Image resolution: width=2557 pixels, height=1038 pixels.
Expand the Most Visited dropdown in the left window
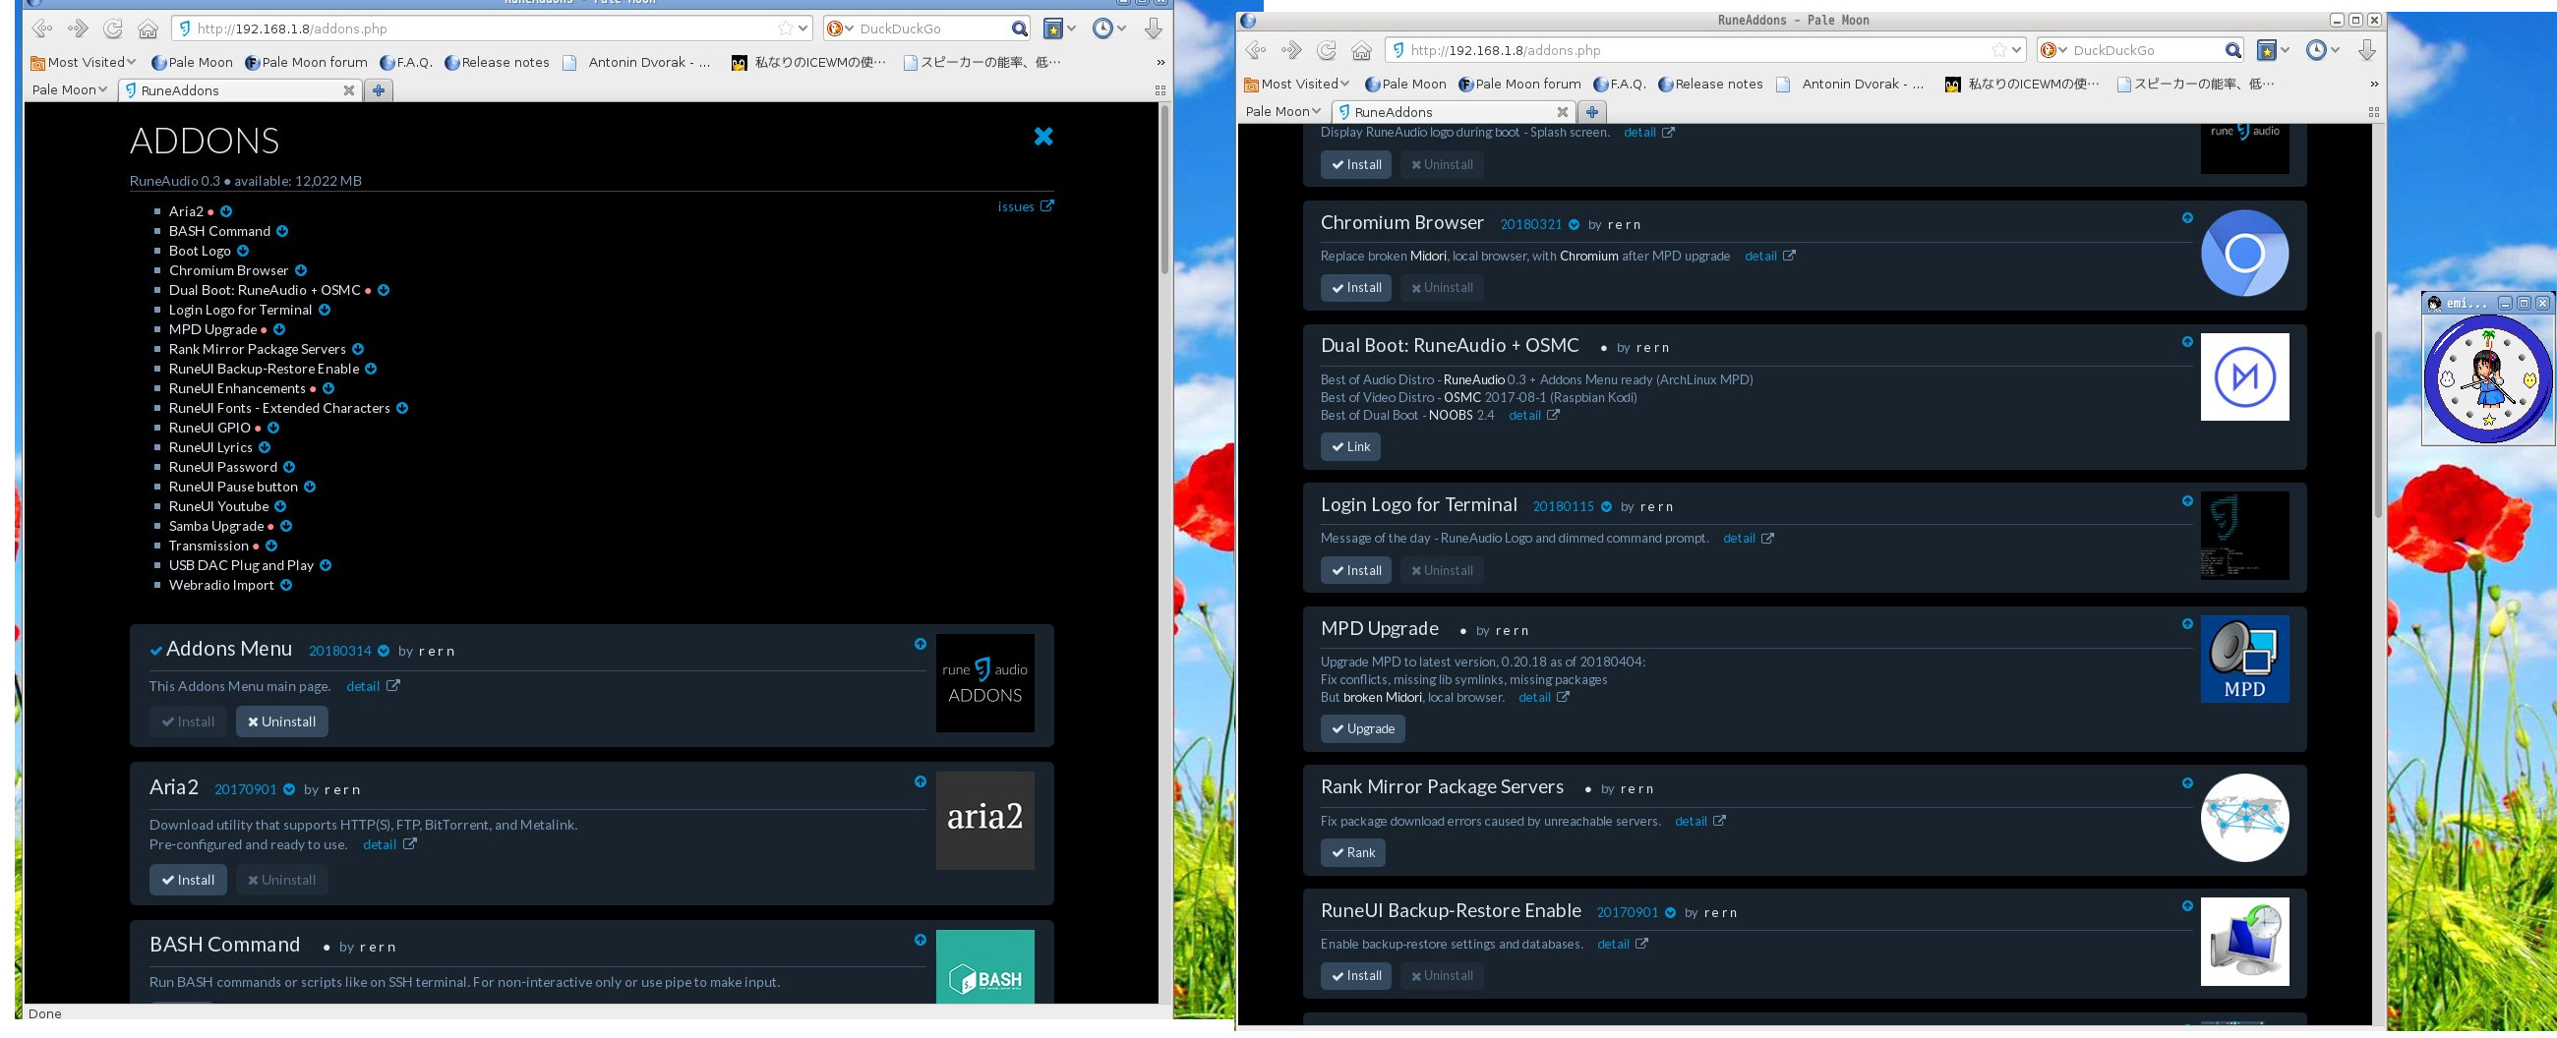(83, 63)
